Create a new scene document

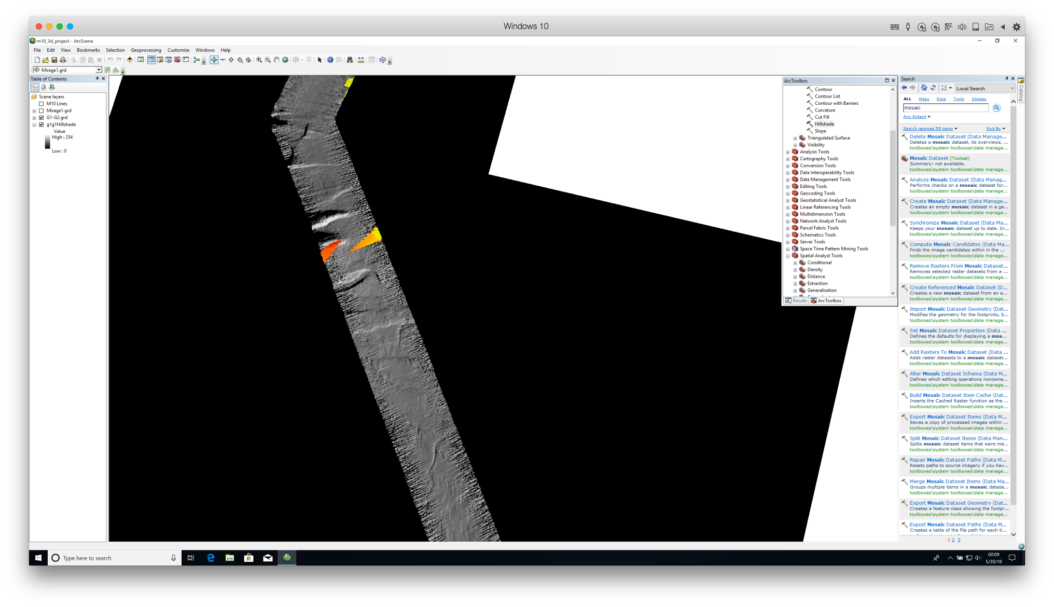point(37,60)
